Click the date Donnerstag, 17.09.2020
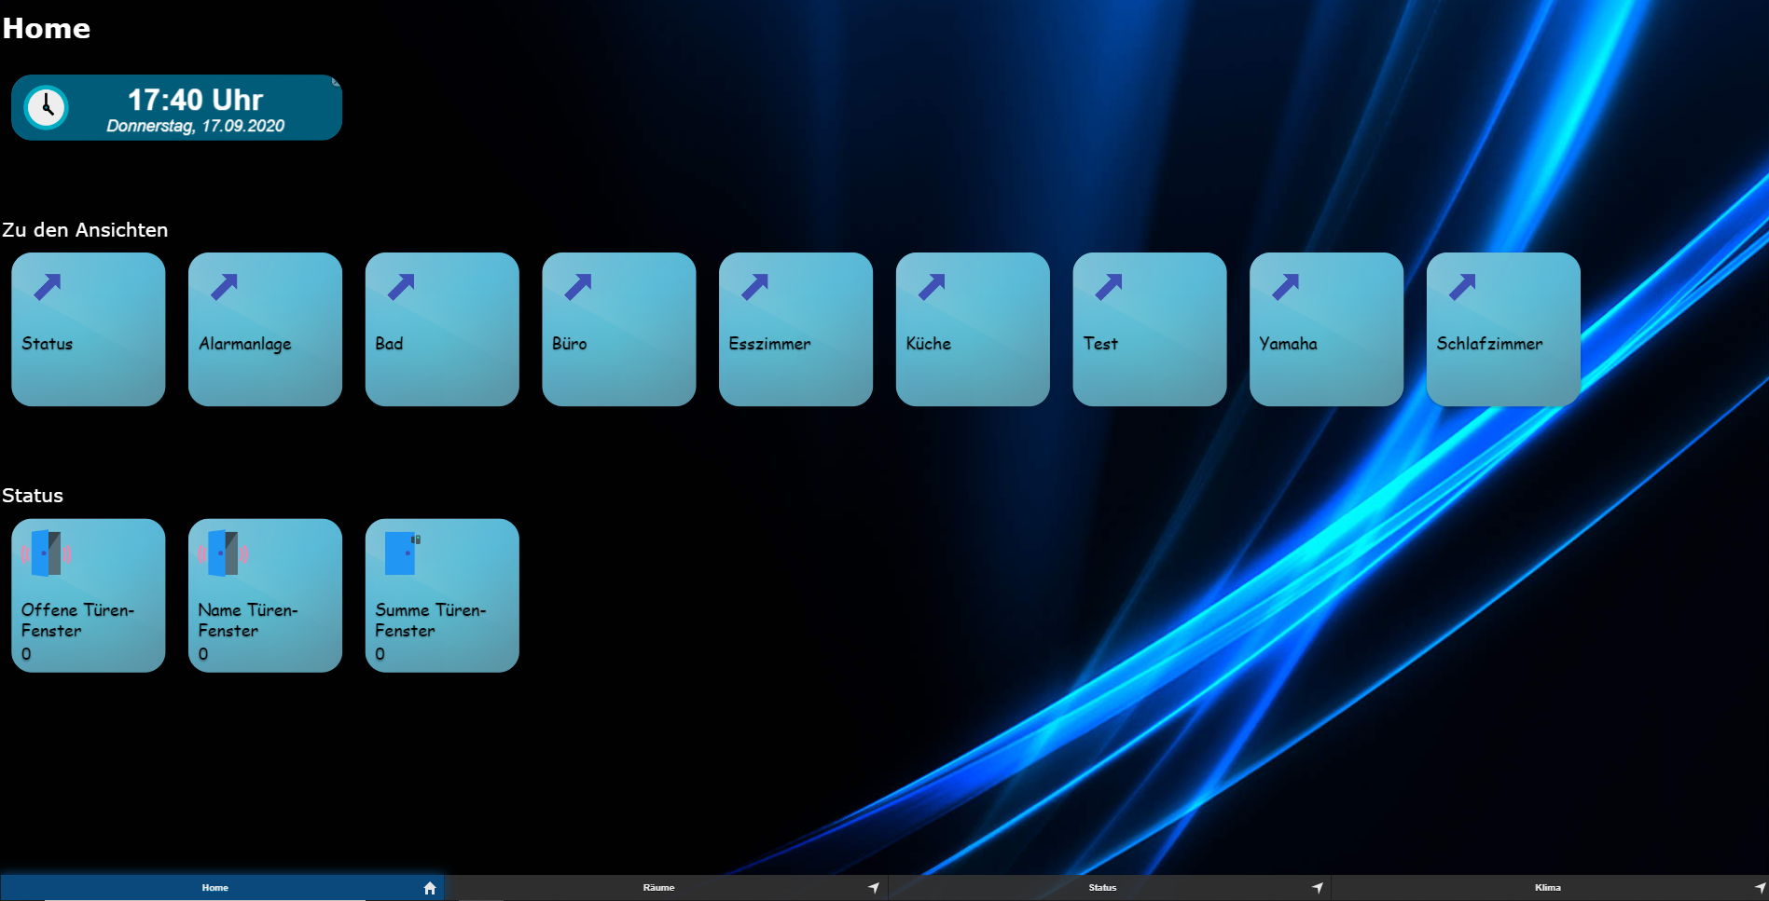The width and height of the screenshot is (1769, 901). [x=195, y=126]
